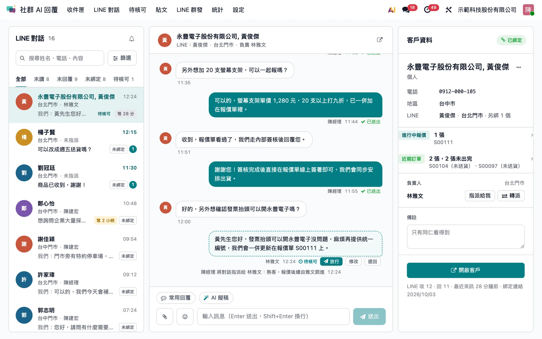
Task: Open pending clock icon with badge 49
Action: tap(428, 10)
